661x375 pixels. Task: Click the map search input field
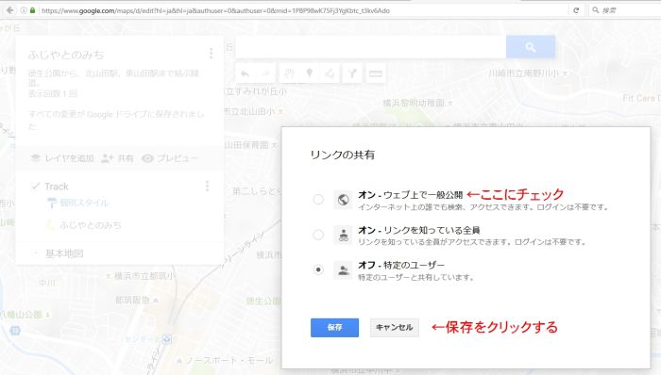[370, 47]
